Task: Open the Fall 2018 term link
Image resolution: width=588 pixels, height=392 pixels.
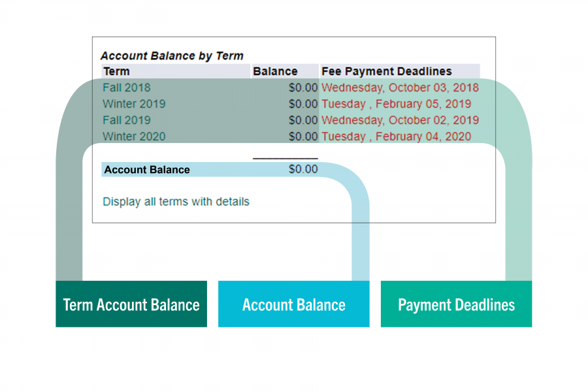Action: [x=126, y=88]
